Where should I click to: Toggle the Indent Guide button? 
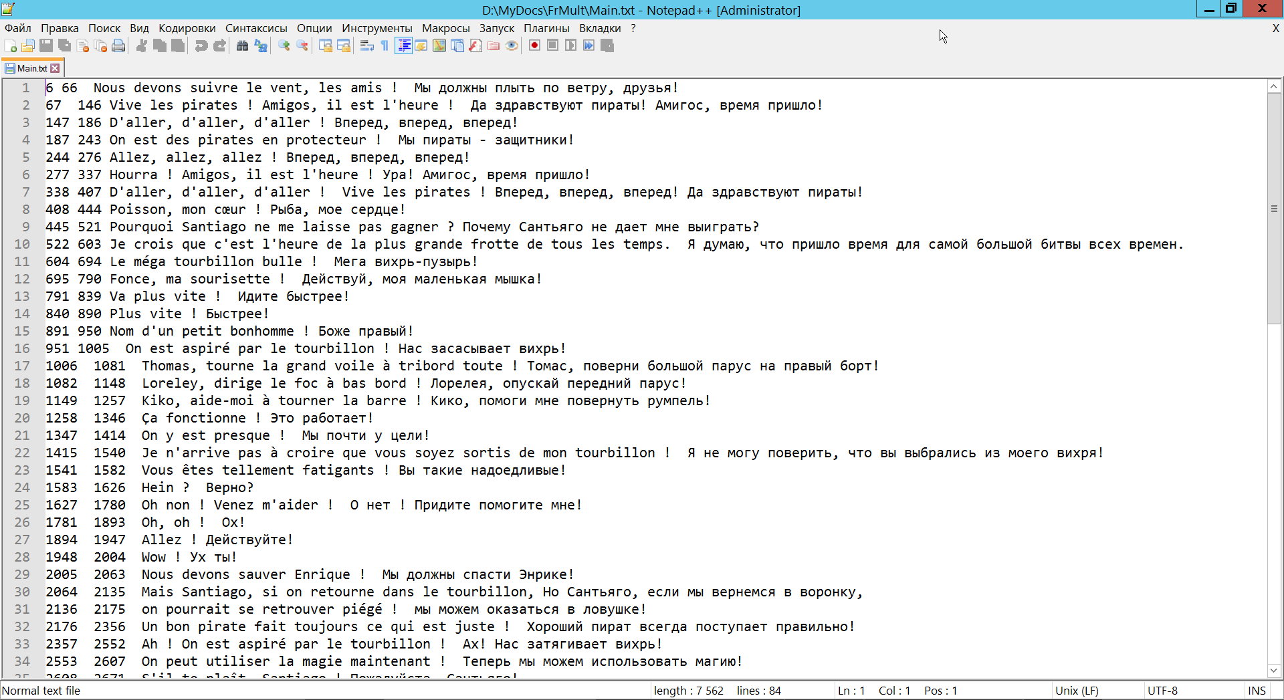click(403, 45)
